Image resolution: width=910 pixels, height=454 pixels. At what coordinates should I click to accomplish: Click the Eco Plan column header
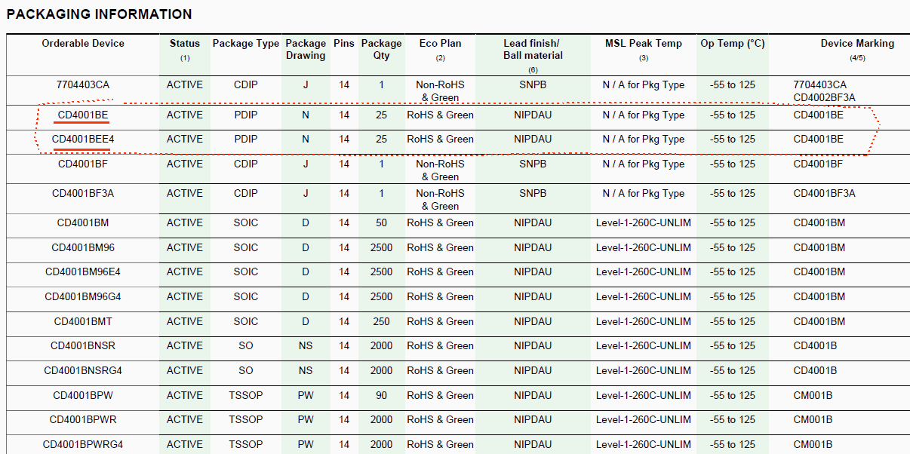pos(441,44)
